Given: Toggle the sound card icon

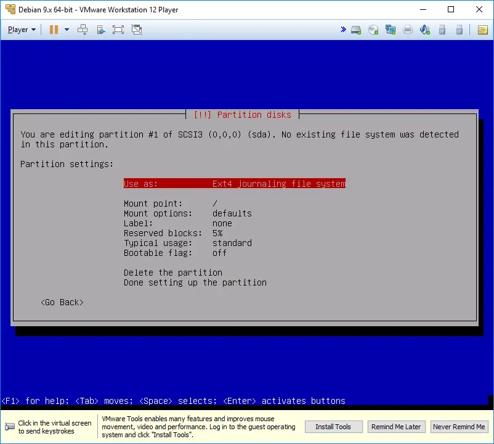Looking at the screenshot, I should tap(425, 30).
